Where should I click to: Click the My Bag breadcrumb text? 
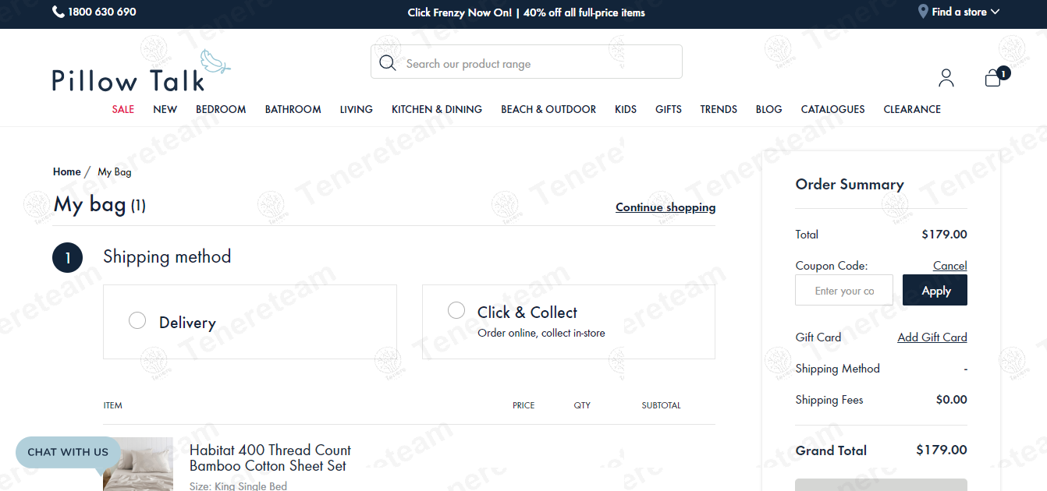[115, 171]
